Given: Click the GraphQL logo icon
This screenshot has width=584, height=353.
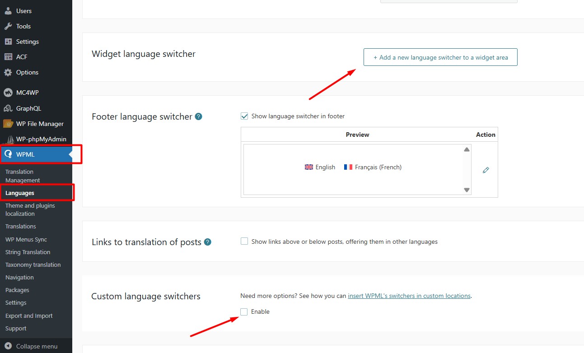Looking at the screenshot, I should [8, 108].
